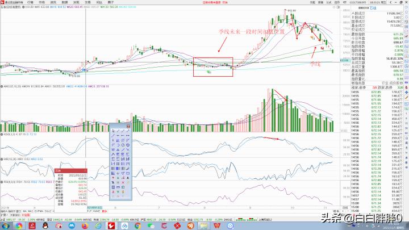Open Firefox from the taskbar
The width and height of the screenshot is (409, 230).
point(85,226)
